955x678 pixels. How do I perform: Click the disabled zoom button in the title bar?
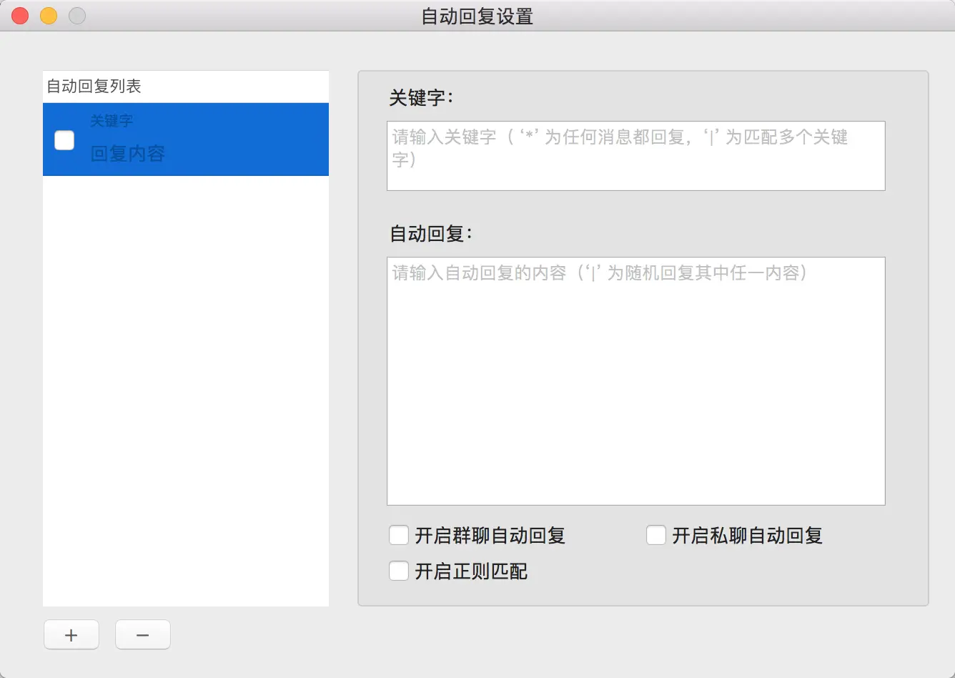tap(77, 16)
